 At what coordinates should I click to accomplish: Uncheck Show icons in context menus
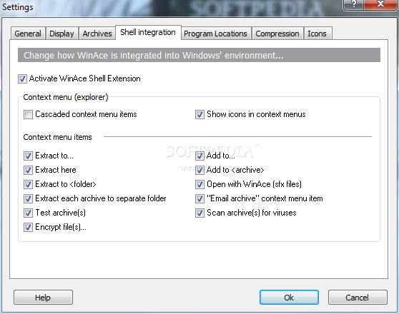199,114
